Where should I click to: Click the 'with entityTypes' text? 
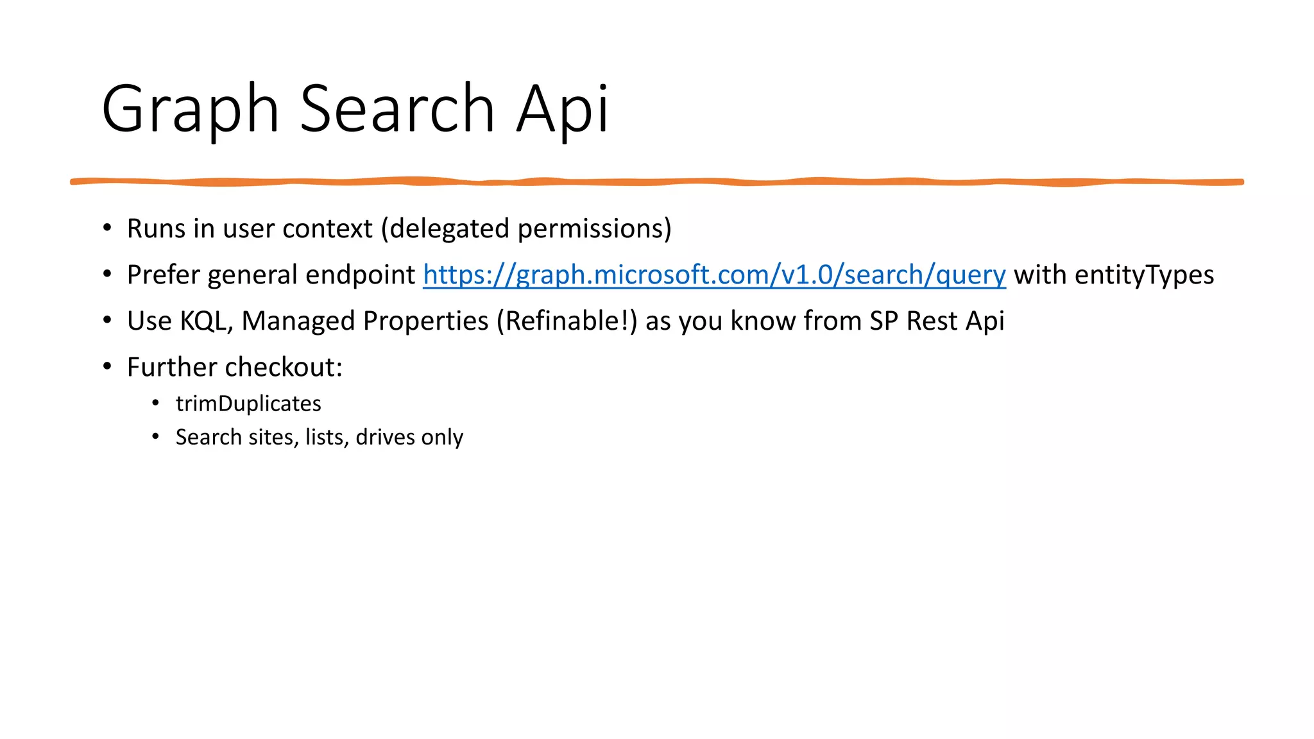coord(1114,275)
